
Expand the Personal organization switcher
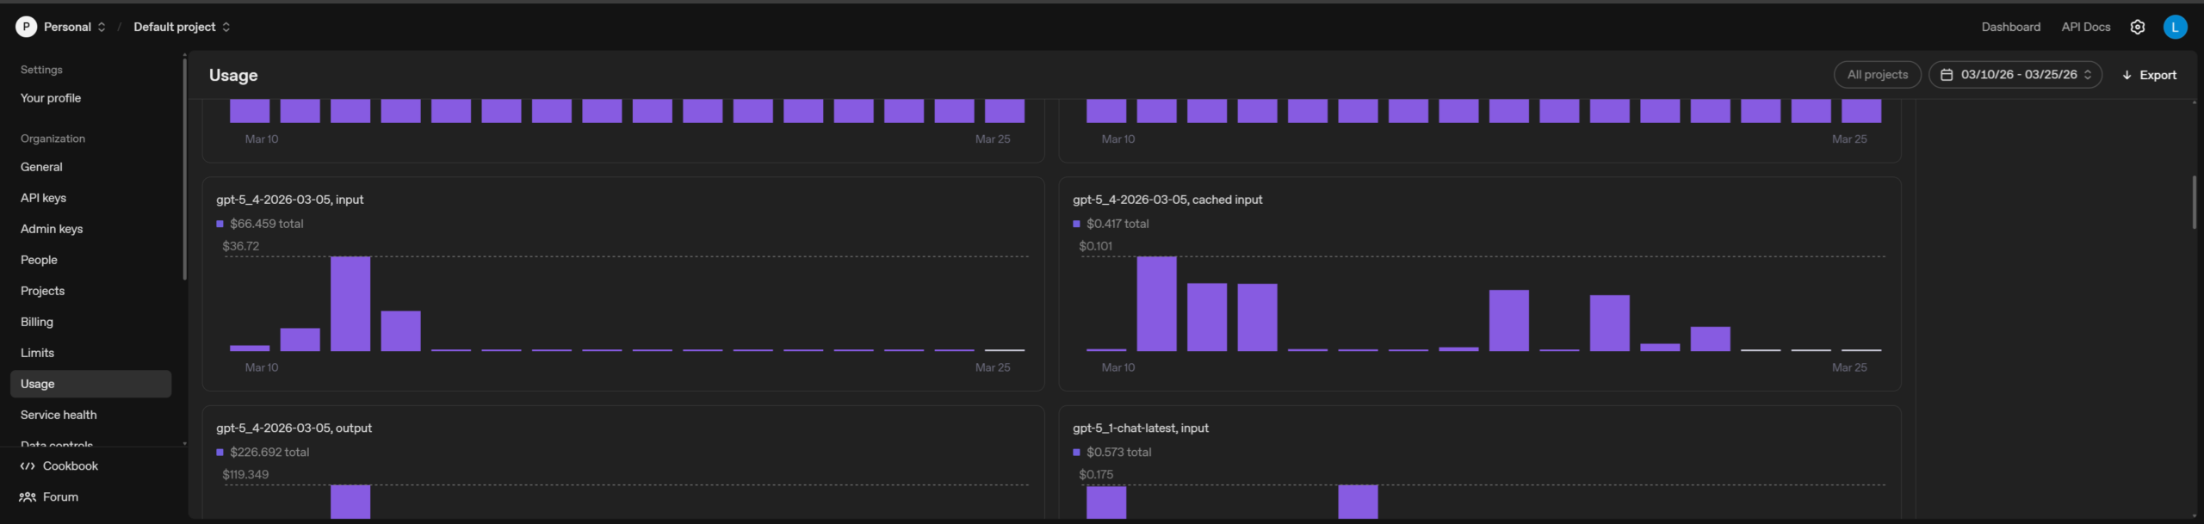click(61, 27)
